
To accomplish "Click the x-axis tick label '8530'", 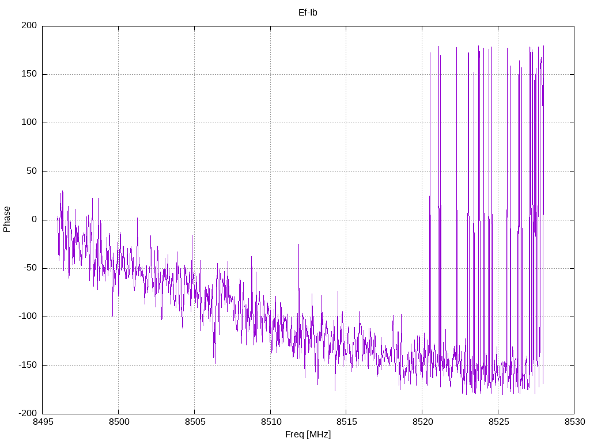I will 574,422.
